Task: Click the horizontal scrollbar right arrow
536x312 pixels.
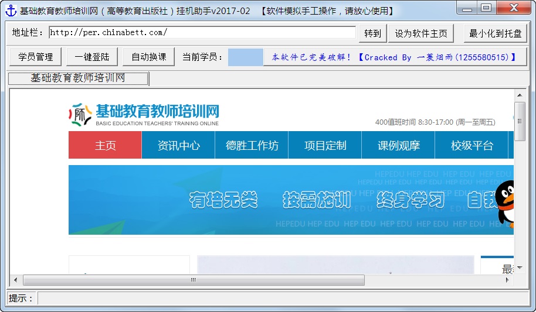Action: pos(507,280)
